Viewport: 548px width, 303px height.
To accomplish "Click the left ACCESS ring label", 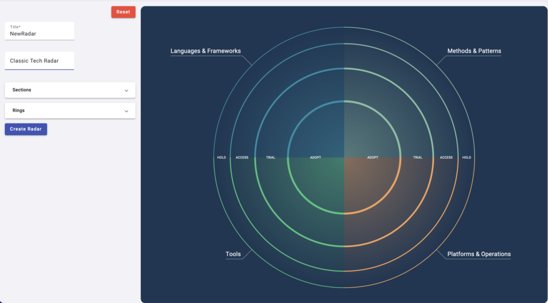I will (x=242, y=158).
